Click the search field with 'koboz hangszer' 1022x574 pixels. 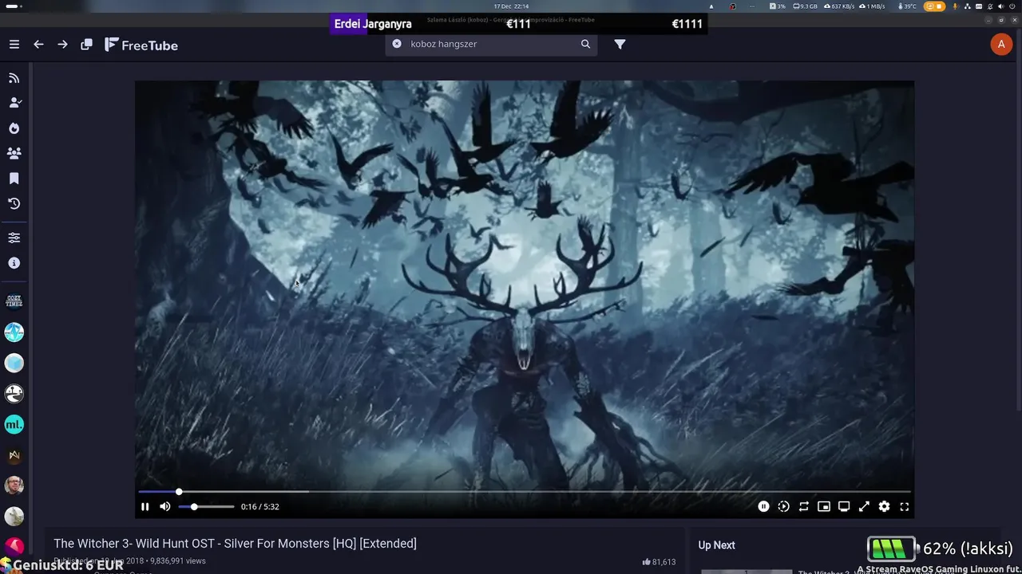click(x=491, y=44)
